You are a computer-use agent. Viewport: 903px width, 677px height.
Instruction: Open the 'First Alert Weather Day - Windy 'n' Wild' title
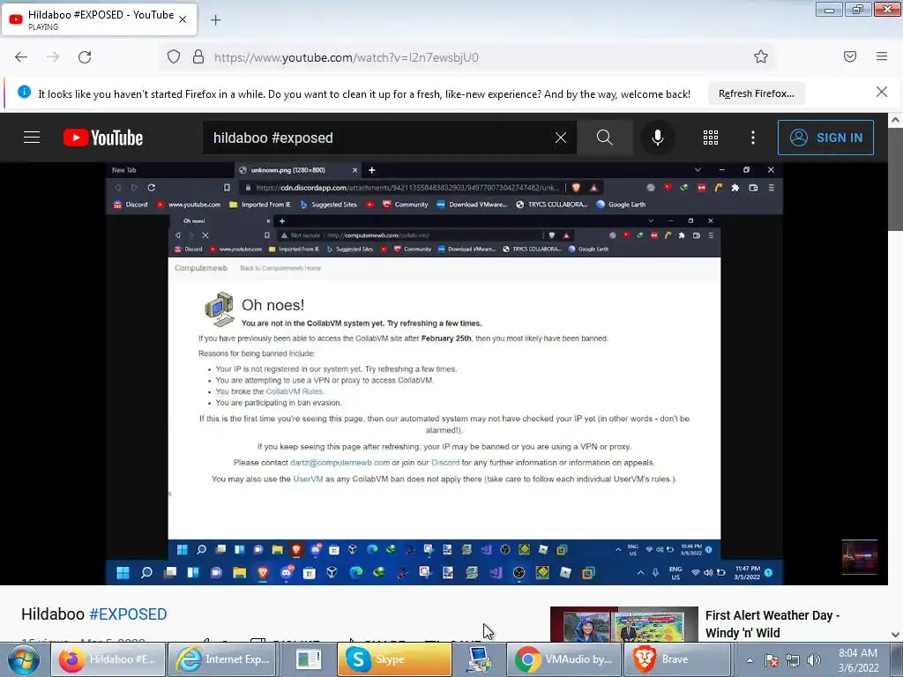point(772,624)
